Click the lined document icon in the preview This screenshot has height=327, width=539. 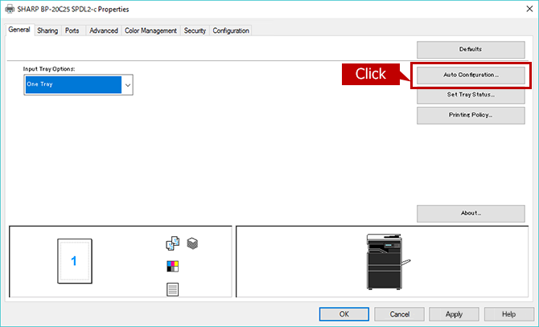pos(173,289)
